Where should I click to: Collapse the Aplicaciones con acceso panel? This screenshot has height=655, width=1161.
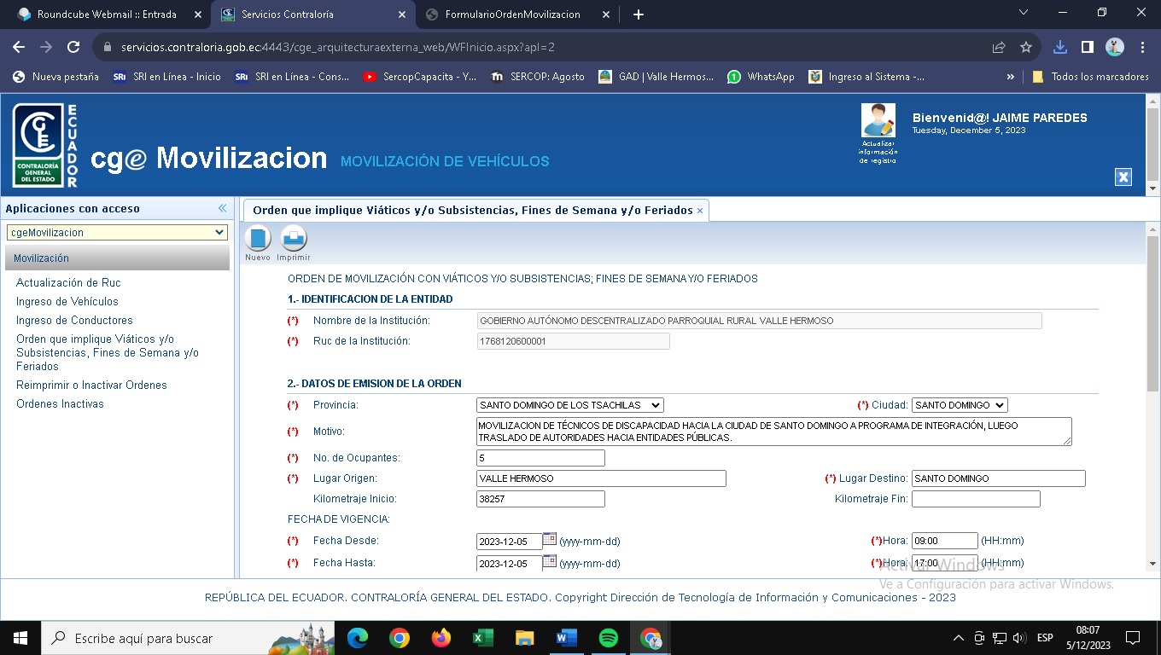222,208
